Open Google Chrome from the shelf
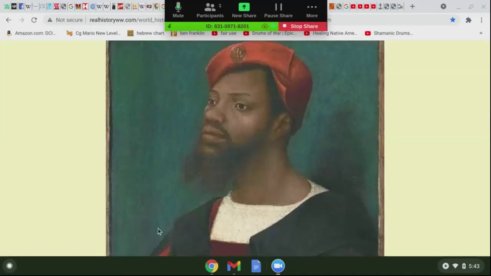Viewport: 491px width, 276px height. (211, 266)
